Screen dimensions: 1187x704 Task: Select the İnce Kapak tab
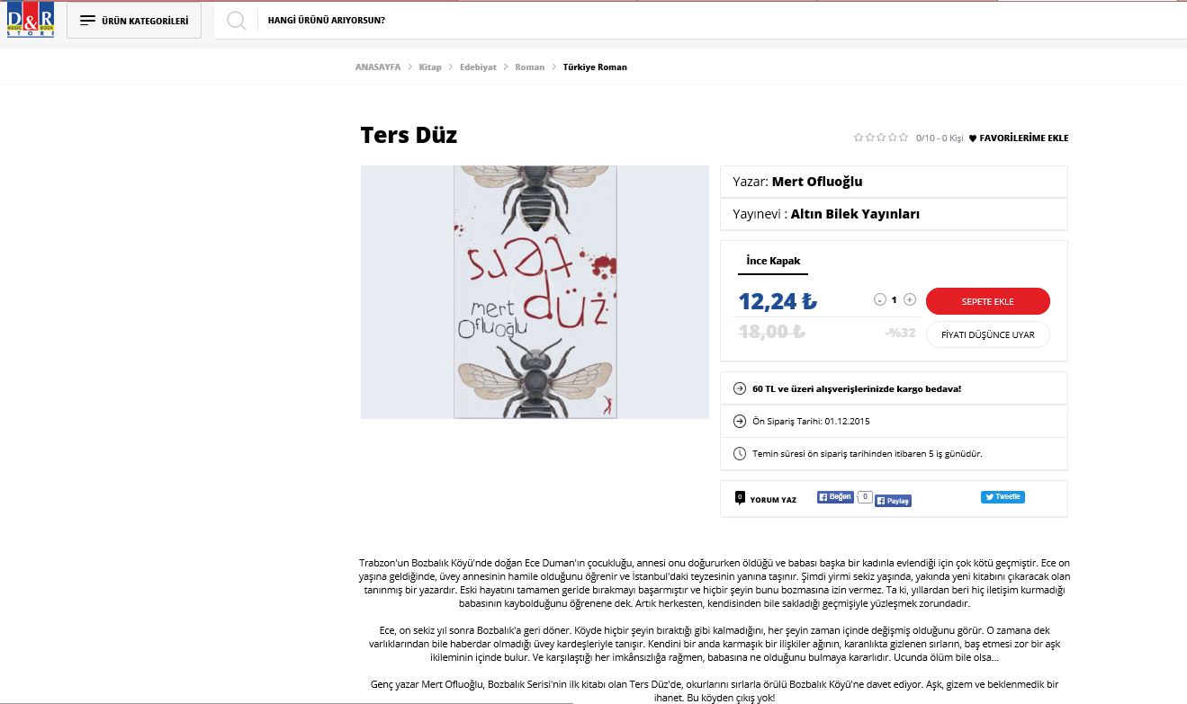(773, 262)
